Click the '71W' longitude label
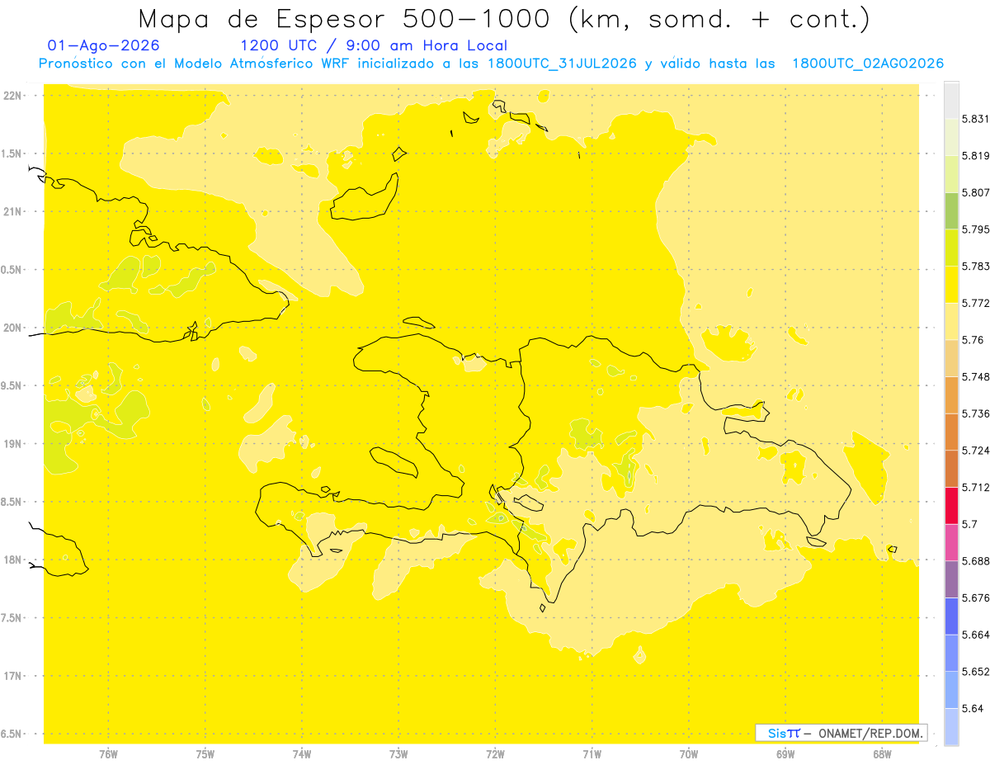 (592, 754)
